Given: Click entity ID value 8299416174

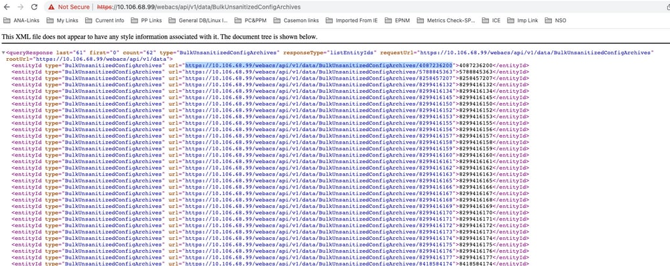Looking at the screenshot, I should tap(476, 238).
